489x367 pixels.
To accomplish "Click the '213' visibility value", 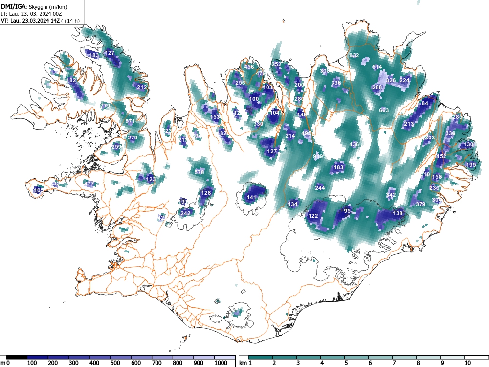I will [x=409, y=124].
